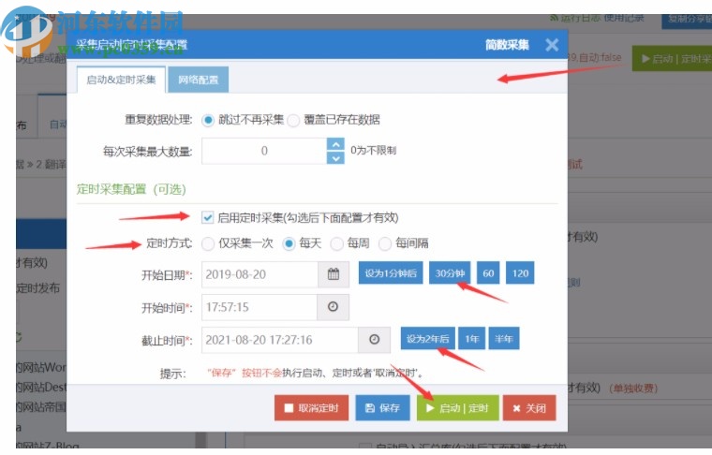Open 运行日志 link in background page

577,18
